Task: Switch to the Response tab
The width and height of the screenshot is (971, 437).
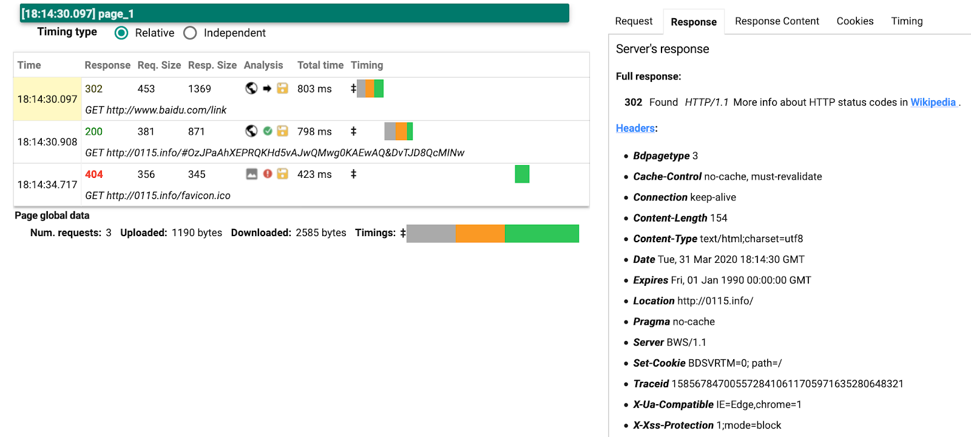Action: (694, 22)
